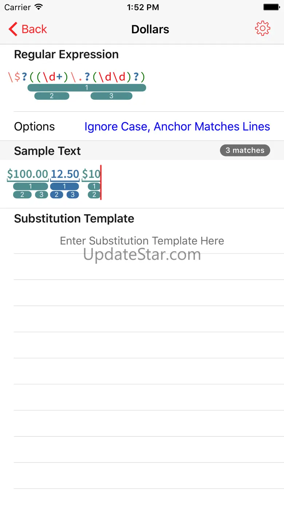Tap the Dollars title in navigation bar
Image resolution: width=284 pixels, height=506 pixels.
pos(150,29)
